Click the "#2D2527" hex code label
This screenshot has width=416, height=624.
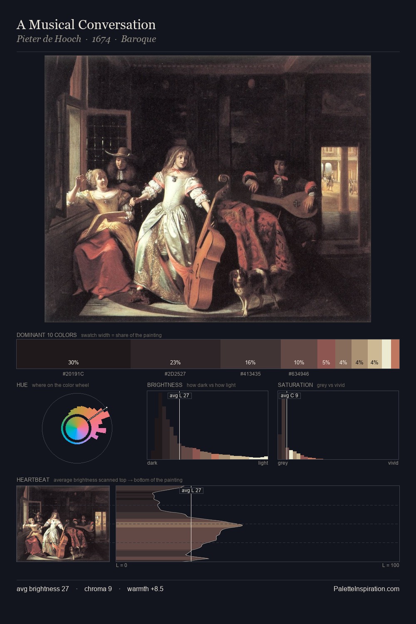(175, 374)
